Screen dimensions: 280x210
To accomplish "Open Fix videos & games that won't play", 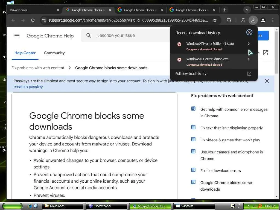I will 230,140.
